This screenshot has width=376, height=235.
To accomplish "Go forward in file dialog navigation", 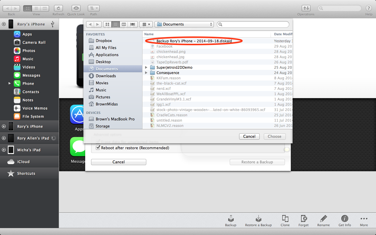I will (x=98, y=24).
